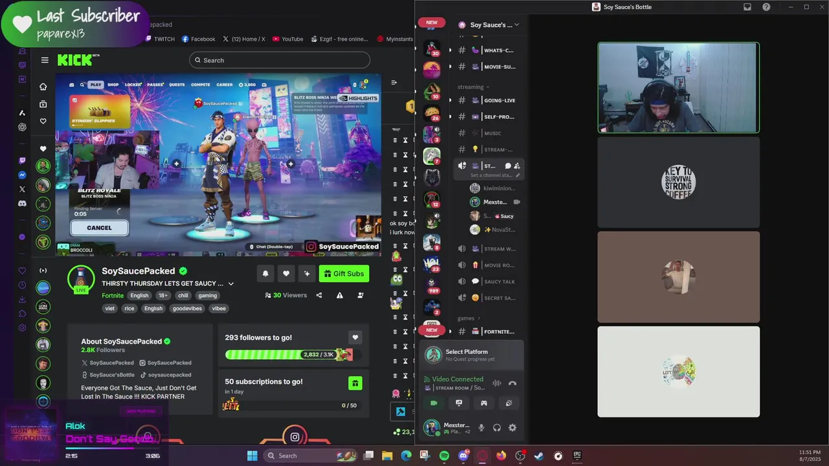Click the Gift Subs button

pyautogui.click(x=344, y=274)
